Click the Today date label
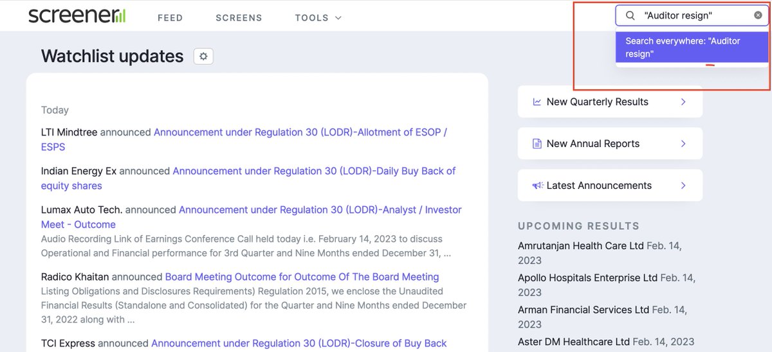Screen dimensions: 772x352 55,110
